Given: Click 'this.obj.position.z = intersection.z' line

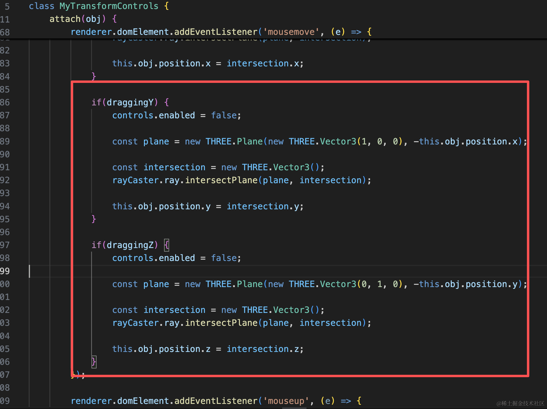Looking at the screenshot, I should tap(208, 349).
